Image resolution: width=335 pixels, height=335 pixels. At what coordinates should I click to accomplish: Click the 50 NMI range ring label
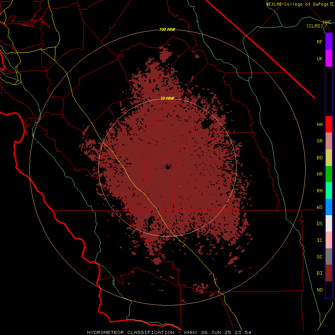pyautogui.click(x=167, y=99)
